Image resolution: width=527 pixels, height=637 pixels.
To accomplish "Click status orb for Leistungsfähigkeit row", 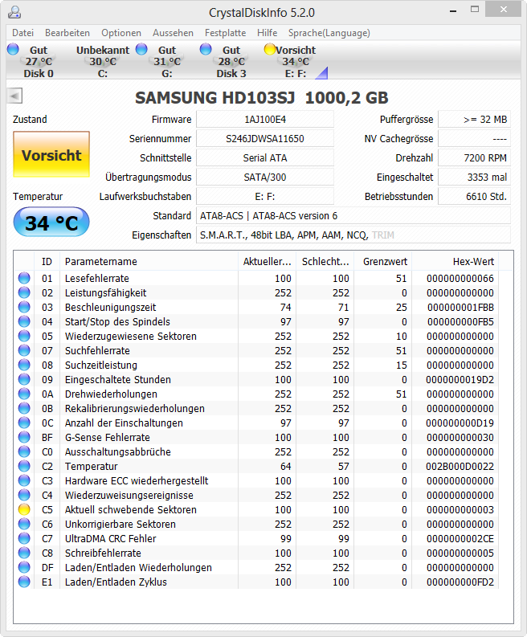I will tap(24, 292).
